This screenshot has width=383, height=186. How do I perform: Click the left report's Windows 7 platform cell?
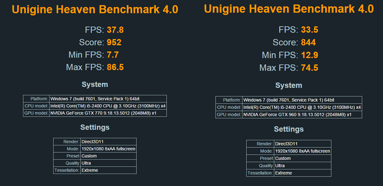(x=108, y=99)
